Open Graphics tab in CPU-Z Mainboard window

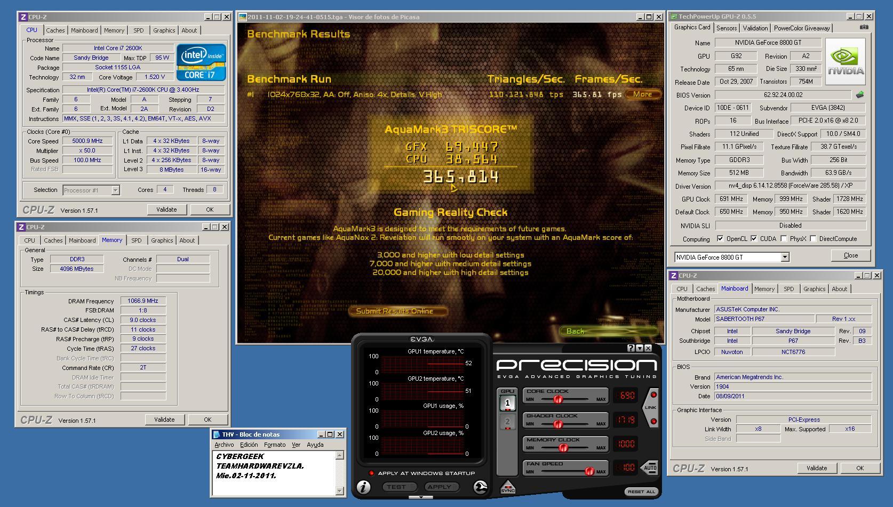(x=814, y=289)
